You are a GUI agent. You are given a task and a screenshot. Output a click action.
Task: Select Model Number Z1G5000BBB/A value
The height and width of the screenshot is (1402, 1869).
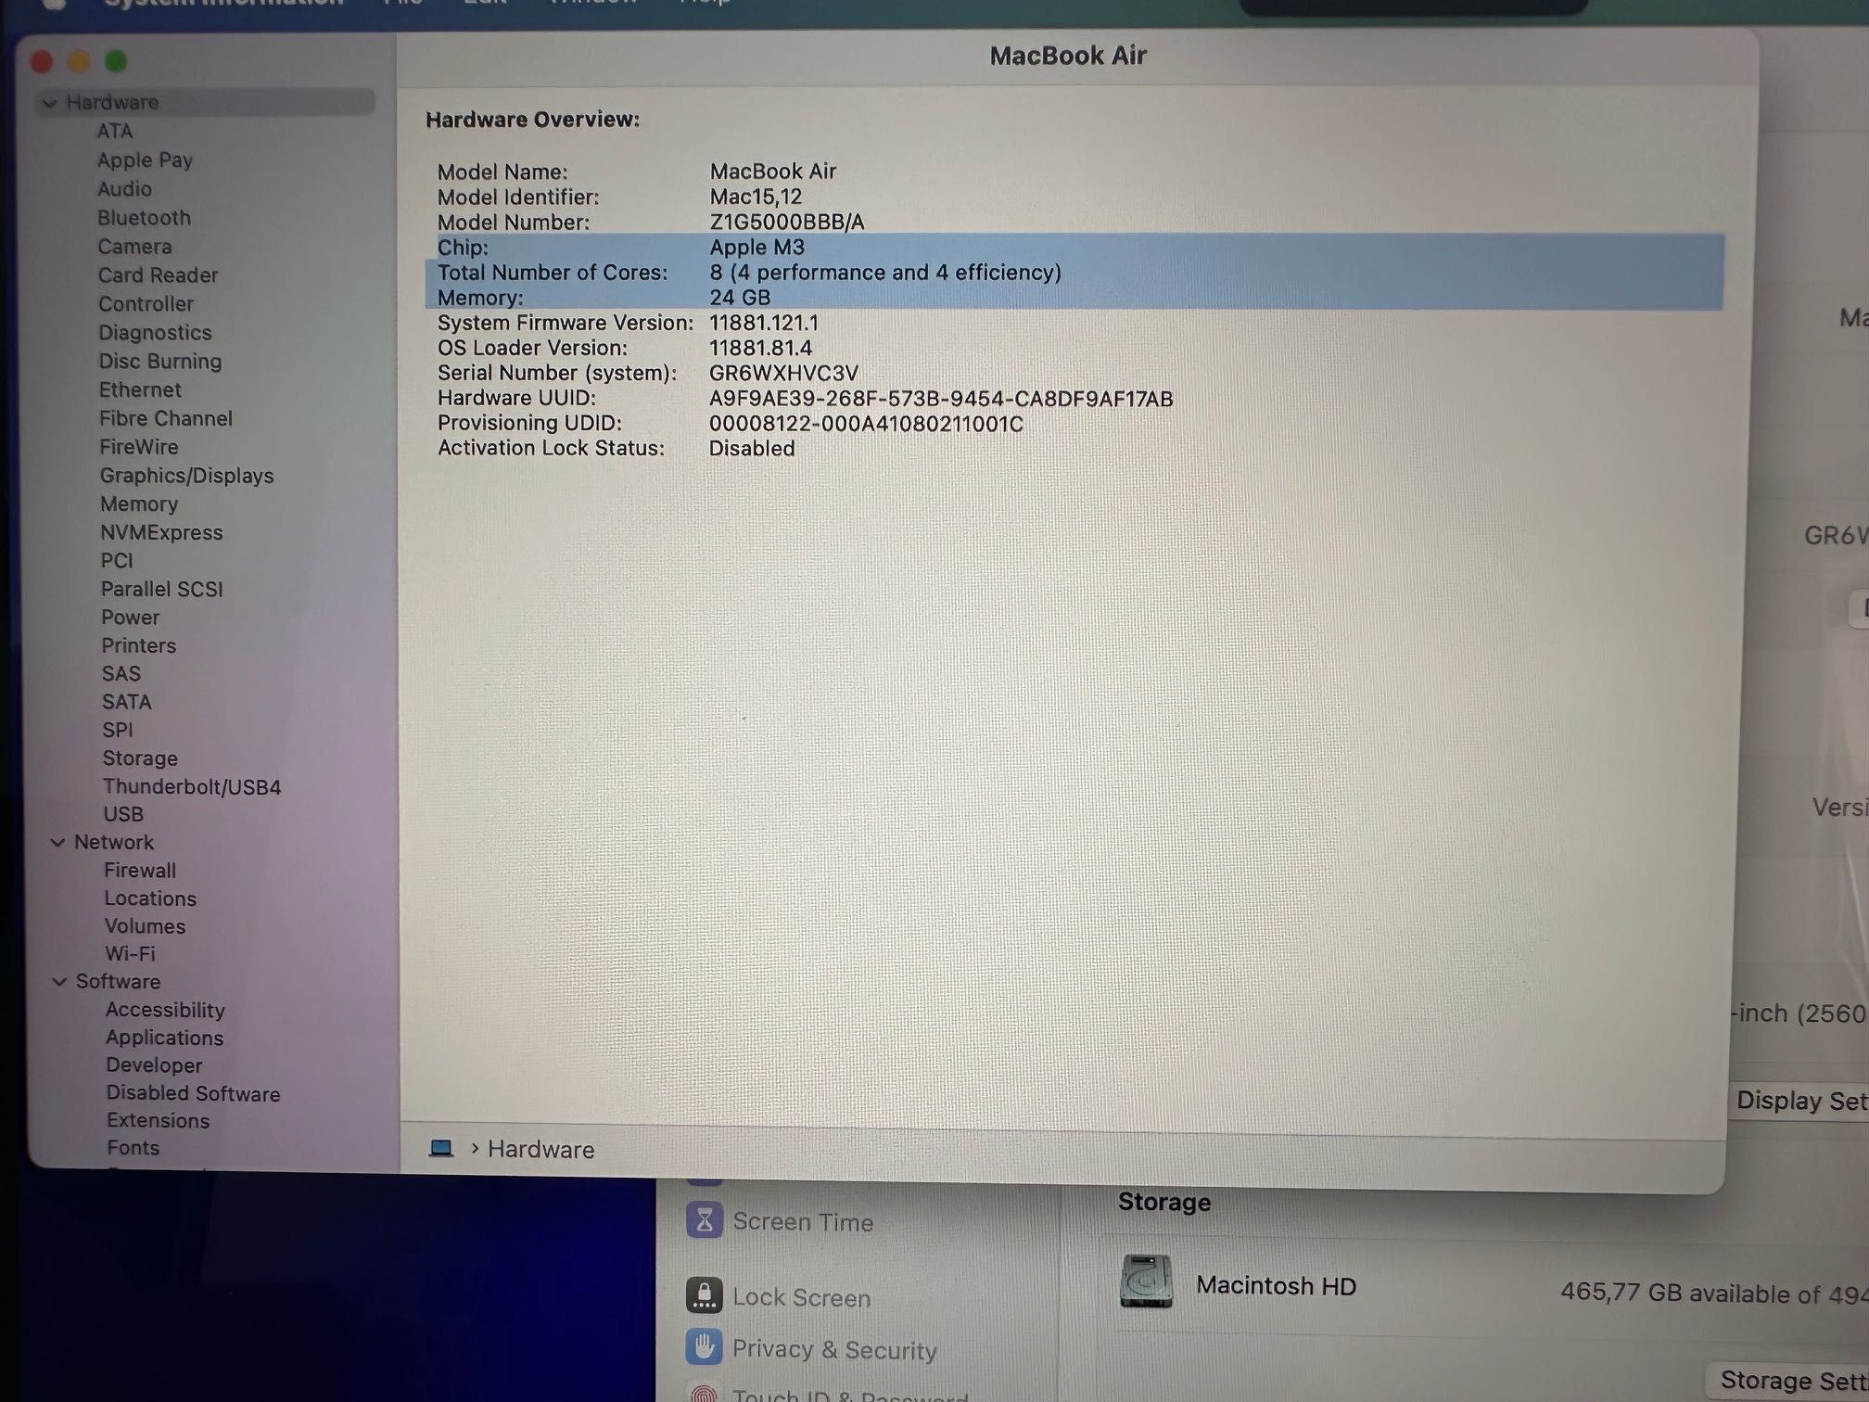click(x=786, y=223)
